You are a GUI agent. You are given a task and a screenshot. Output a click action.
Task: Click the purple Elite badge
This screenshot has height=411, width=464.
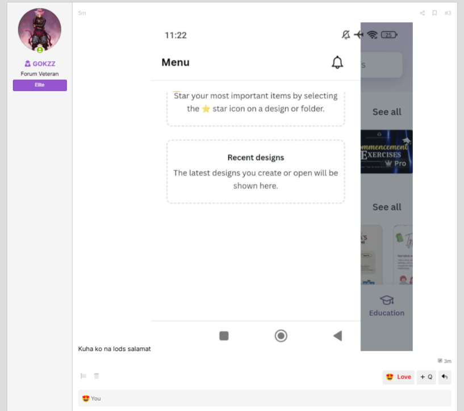[x=40, y=85]
